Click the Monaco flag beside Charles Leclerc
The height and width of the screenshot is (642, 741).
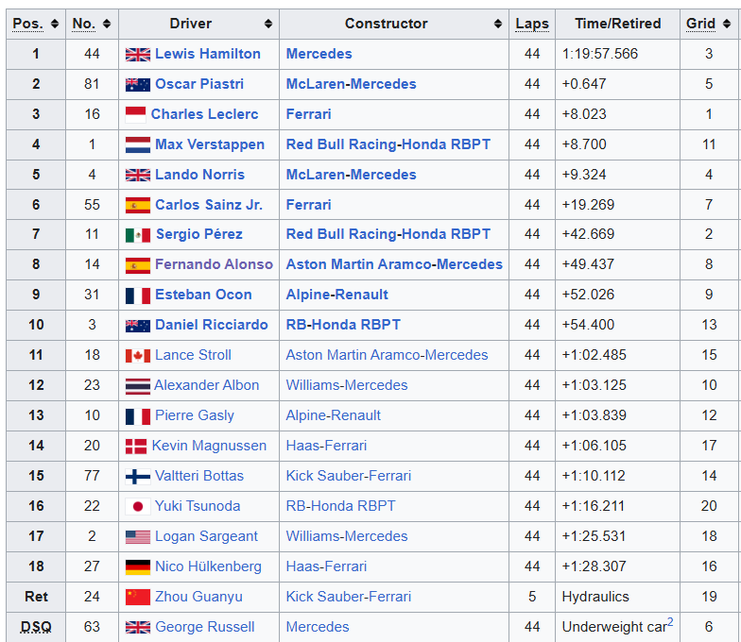[136, 115]
